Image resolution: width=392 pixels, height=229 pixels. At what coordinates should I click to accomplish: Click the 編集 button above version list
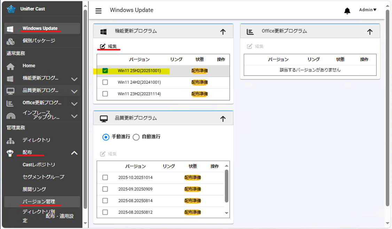pos(108,46)
